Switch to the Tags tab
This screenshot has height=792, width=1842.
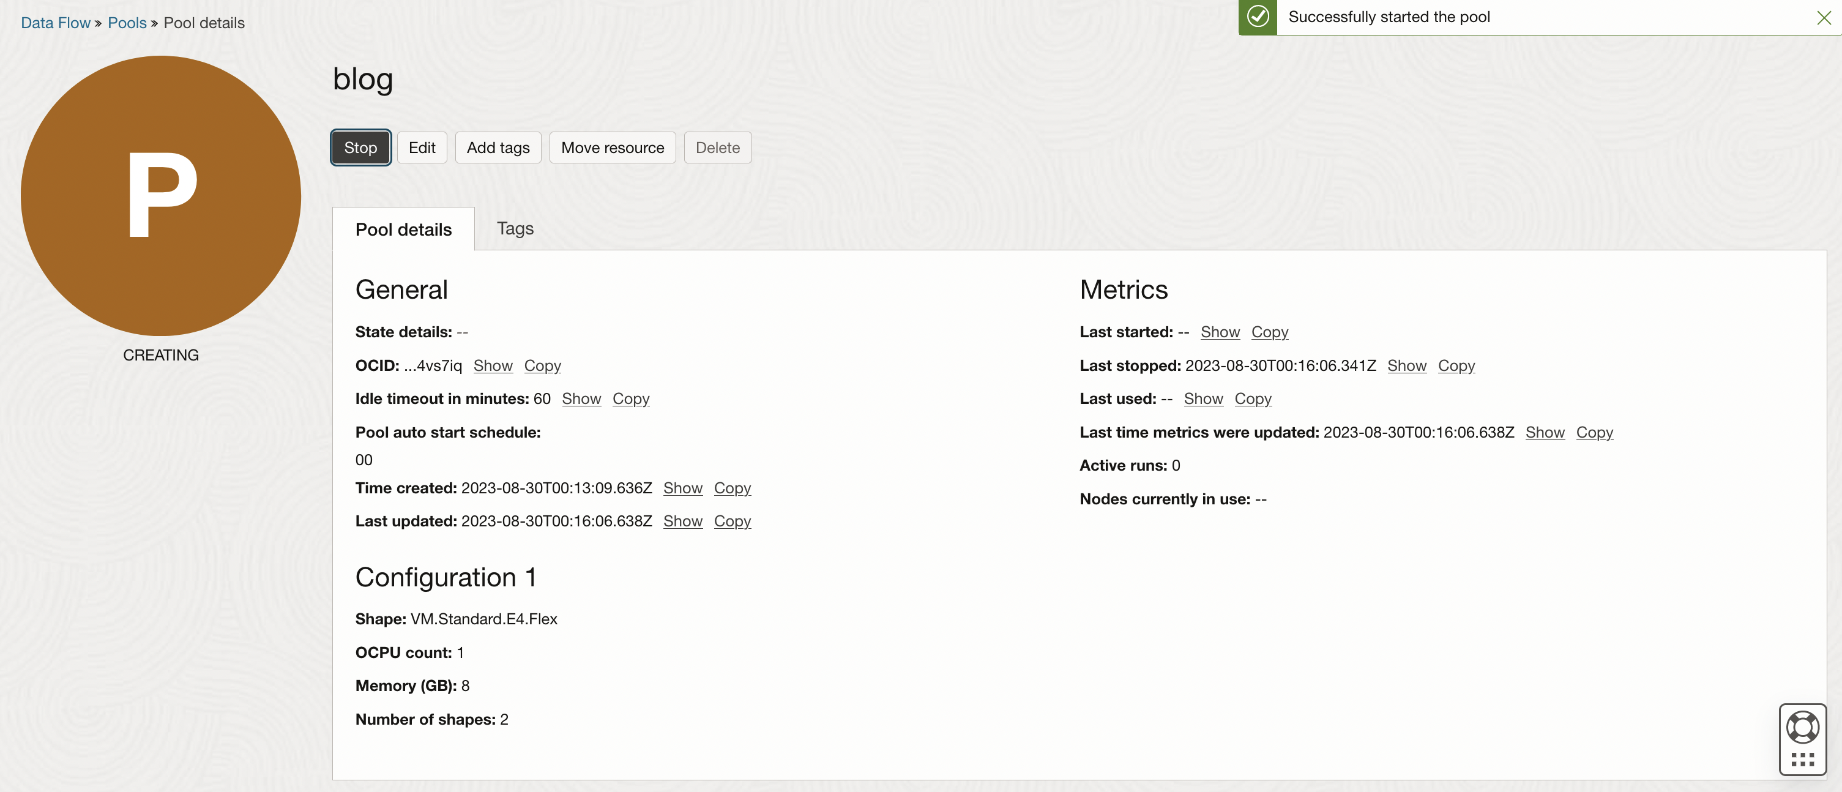tap(515, 228)
